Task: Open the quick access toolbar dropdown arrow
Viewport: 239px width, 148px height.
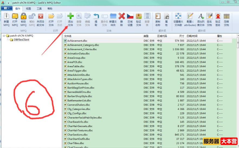Action: tap(8, 3)
